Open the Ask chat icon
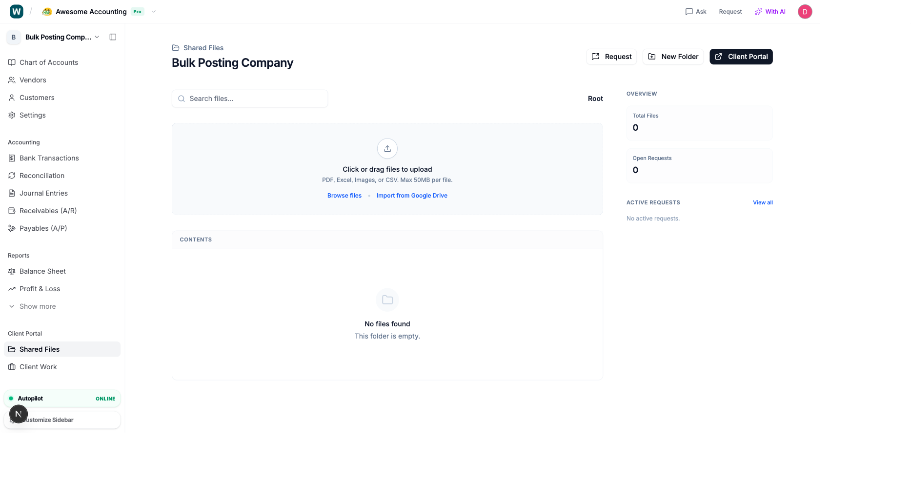 pyautogui.click(x=695, y=12)
